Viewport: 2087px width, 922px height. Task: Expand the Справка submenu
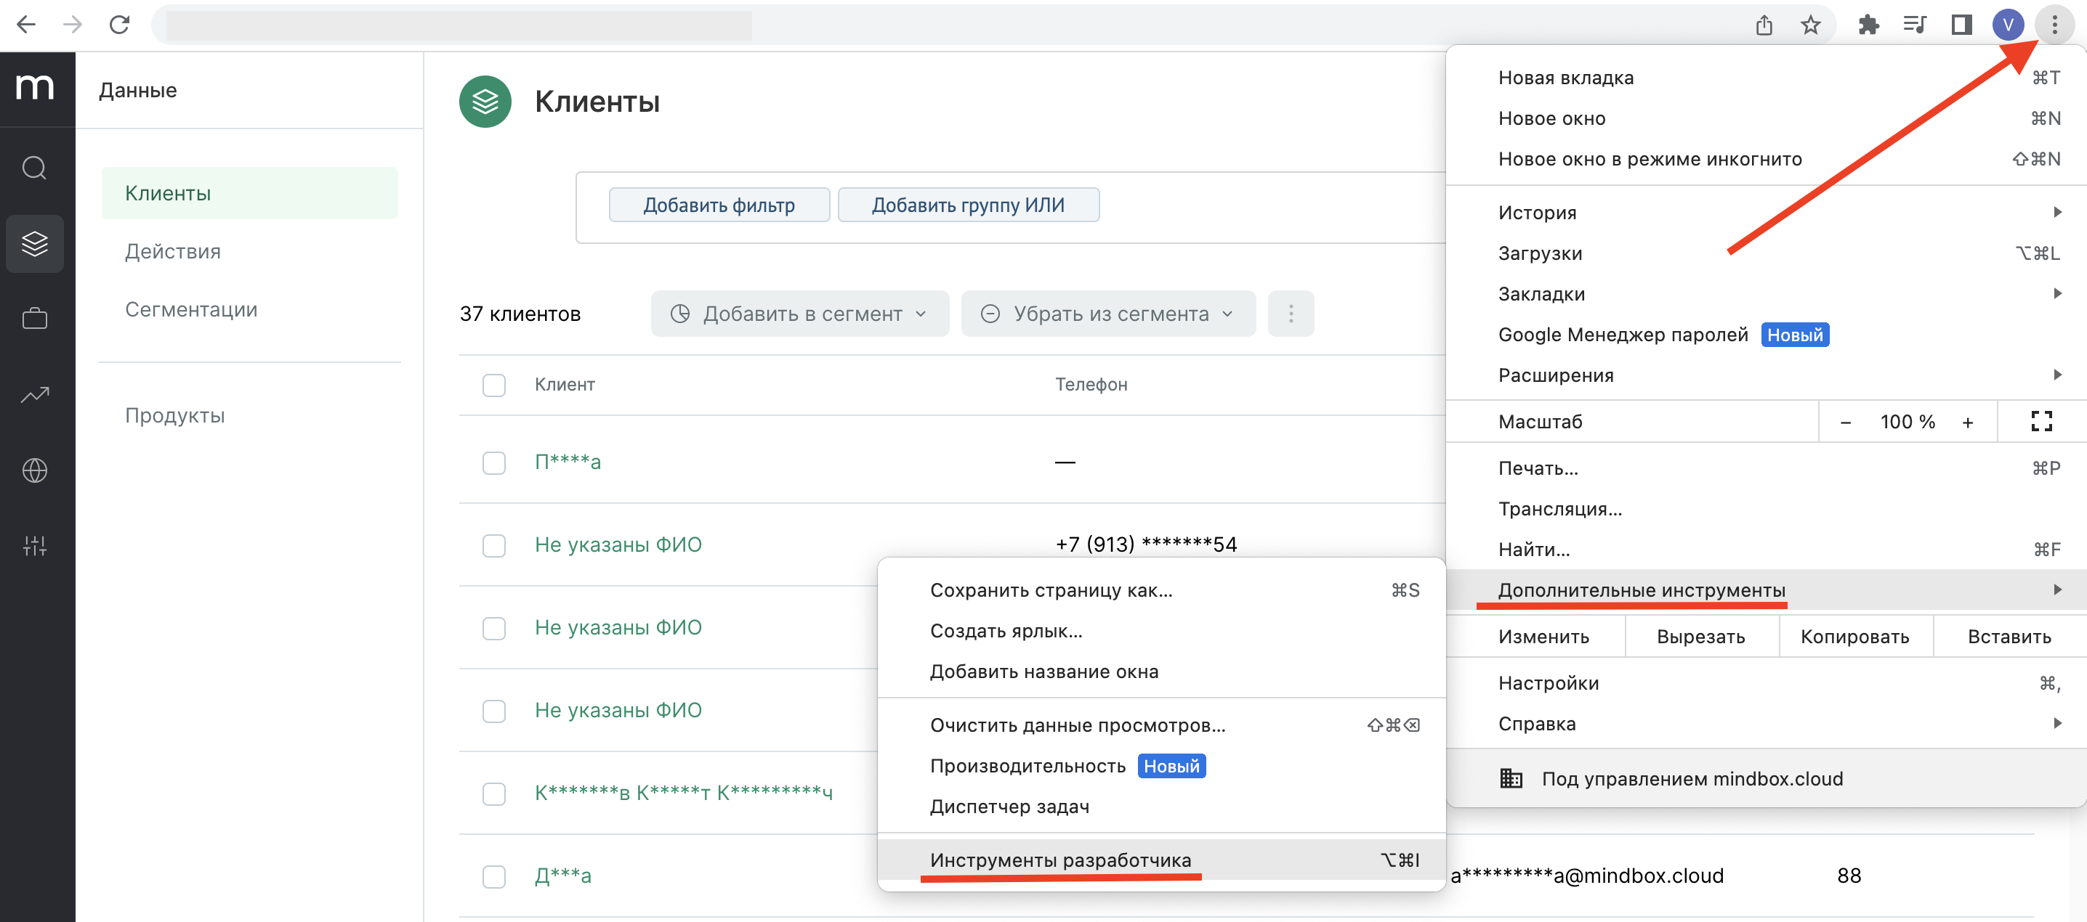point(1766,723)
